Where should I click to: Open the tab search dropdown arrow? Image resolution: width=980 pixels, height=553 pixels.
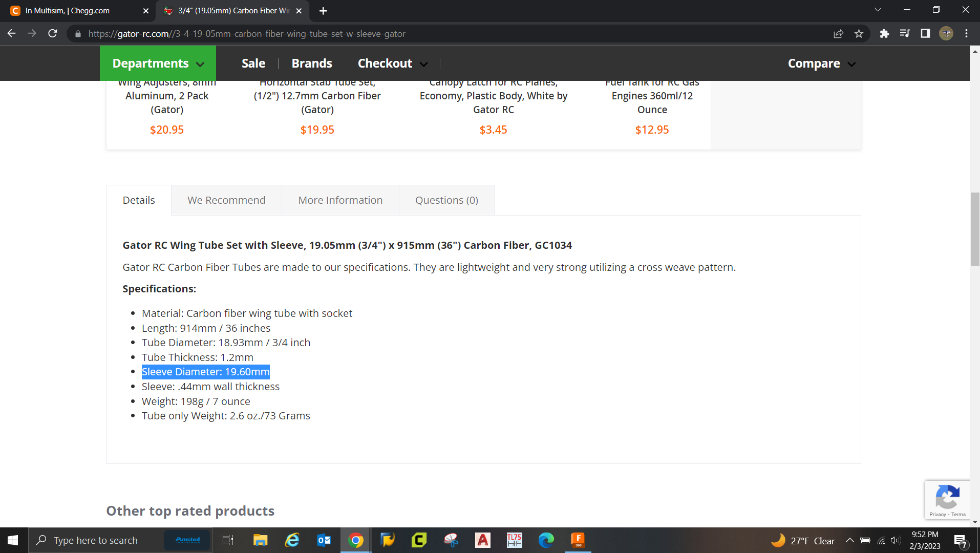pyautogui.click(x=878, y=10)
